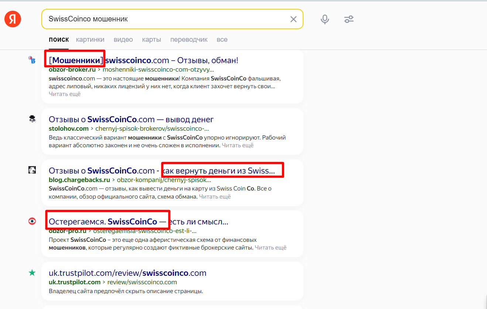Click the moshenniki-swisscoinco-com-otzyvy path
The image size is (487, 309).
[158, 69]
